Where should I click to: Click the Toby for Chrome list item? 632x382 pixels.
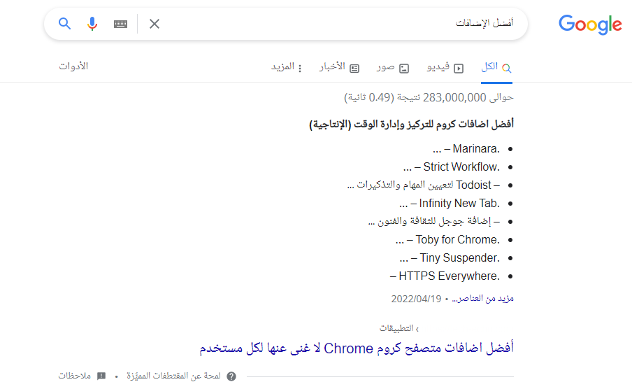[448, 239]
